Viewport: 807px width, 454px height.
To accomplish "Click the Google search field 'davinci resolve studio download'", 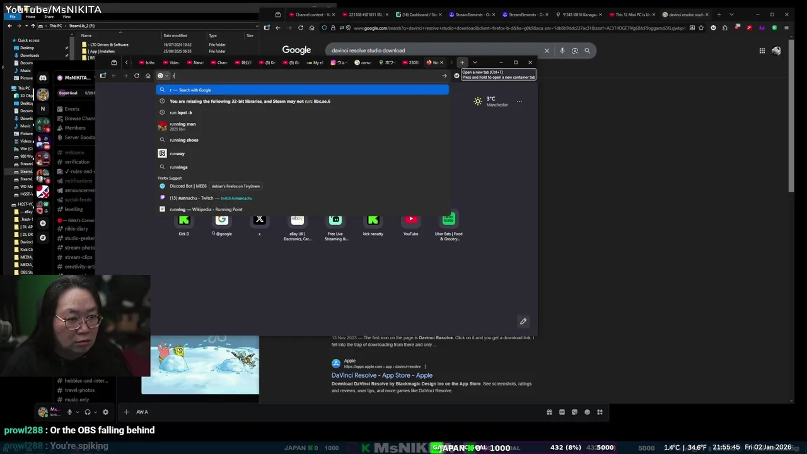I will 435,50.
